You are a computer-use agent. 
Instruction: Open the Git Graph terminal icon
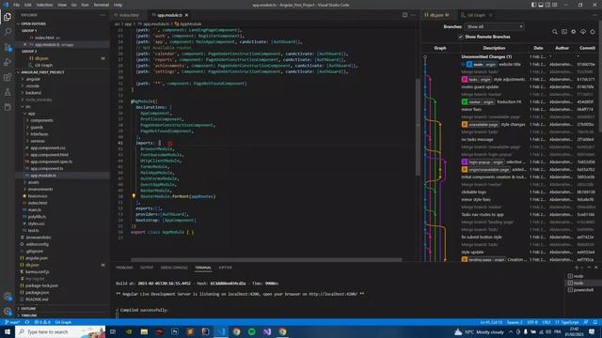tap(564, 32)
